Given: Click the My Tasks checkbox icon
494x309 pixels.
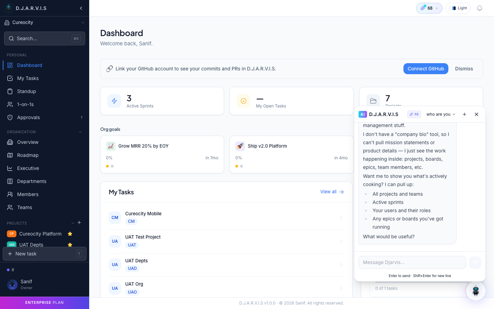Looking at the screenshot, I should click(10, 78).
